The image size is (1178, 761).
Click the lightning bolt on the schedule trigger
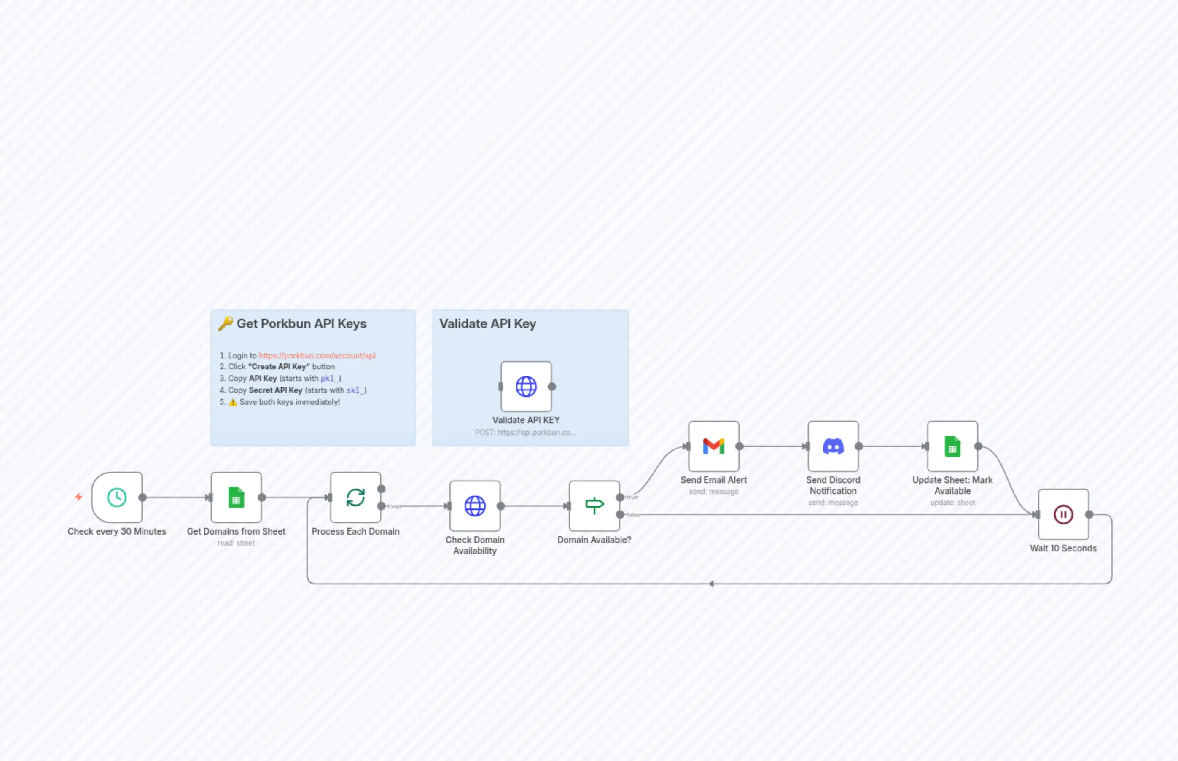tap(78, 497)
